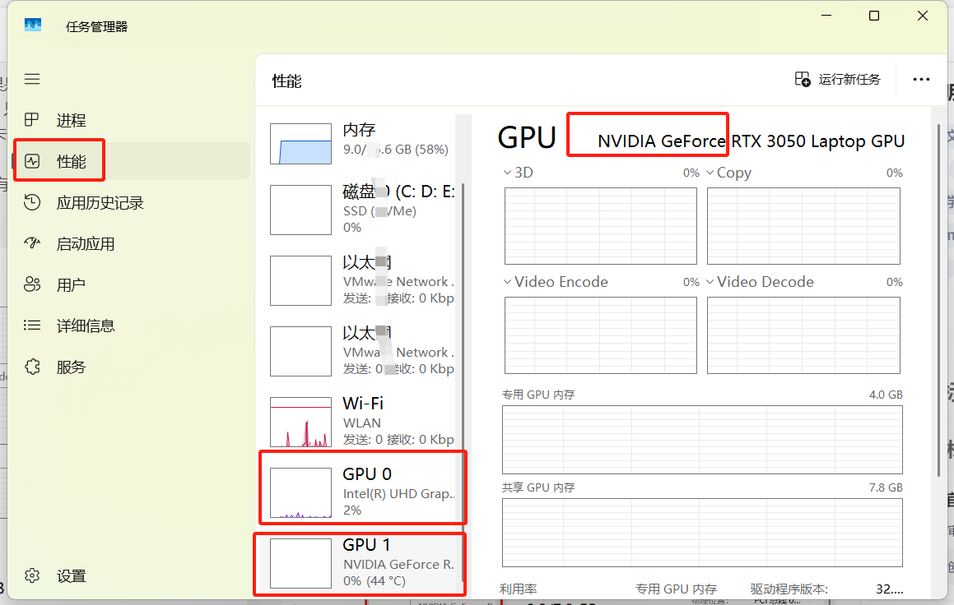This screenshot has width=954, height=605.
Task: Click the 性能 page heading
Action: [286, 81]
